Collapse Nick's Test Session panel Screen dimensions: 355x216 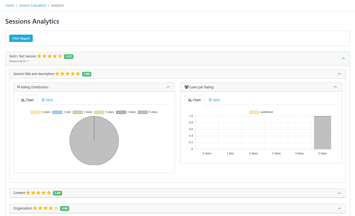343,58
